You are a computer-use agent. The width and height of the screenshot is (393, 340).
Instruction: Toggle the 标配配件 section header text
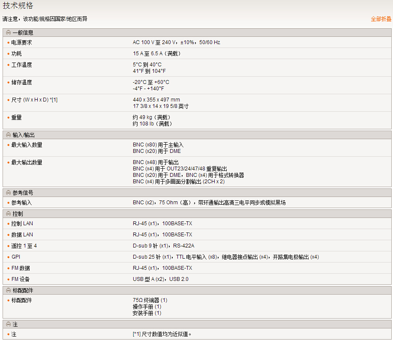[23, 290]
